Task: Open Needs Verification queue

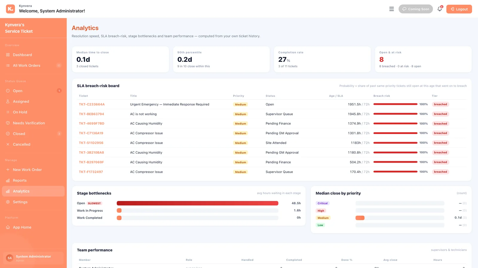Action: 33,123
